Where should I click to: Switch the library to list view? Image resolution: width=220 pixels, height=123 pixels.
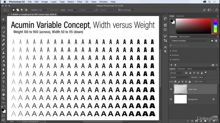216,41
